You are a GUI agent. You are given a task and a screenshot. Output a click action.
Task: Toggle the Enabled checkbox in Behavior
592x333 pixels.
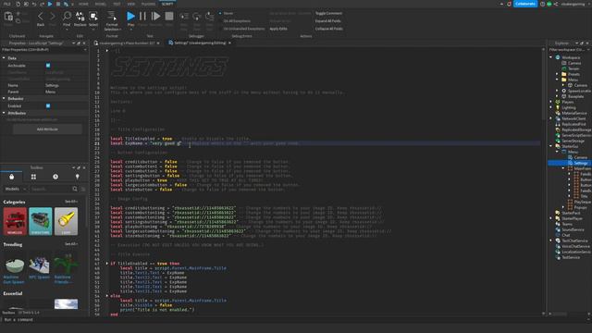click(x=48, y=105)
